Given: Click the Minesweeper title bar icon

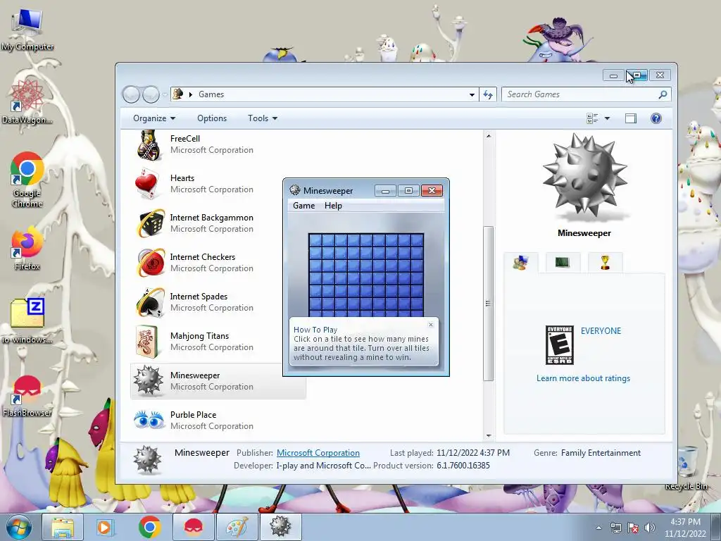Looking at the screenshot, I should pyautogui.click(x=295, y=190).
